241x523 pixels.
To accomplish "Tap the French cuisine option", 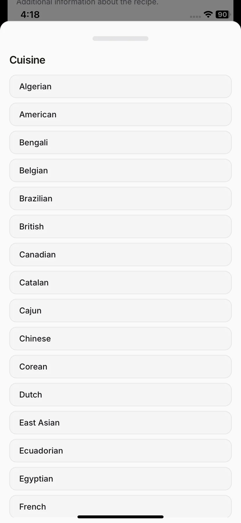I will [120, 507].
